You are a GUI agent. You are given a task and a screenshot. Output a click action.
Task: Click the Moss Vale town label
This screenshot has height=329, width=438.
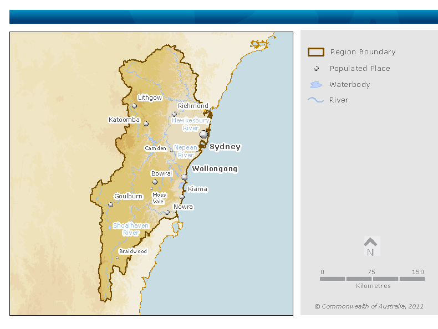(x=159, y=198)
